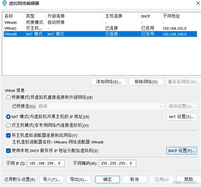
Task: Select the VMnet0 row
Action: click(100, 23)
